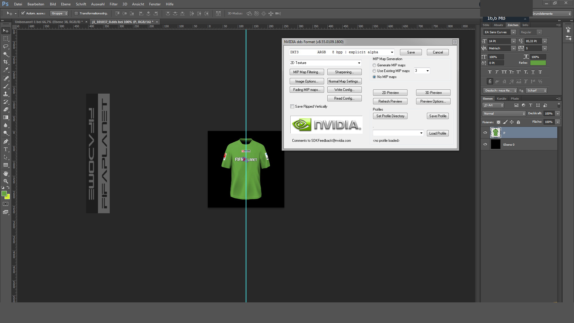
Task: Select the Brush tool
Action: point(6,86)
